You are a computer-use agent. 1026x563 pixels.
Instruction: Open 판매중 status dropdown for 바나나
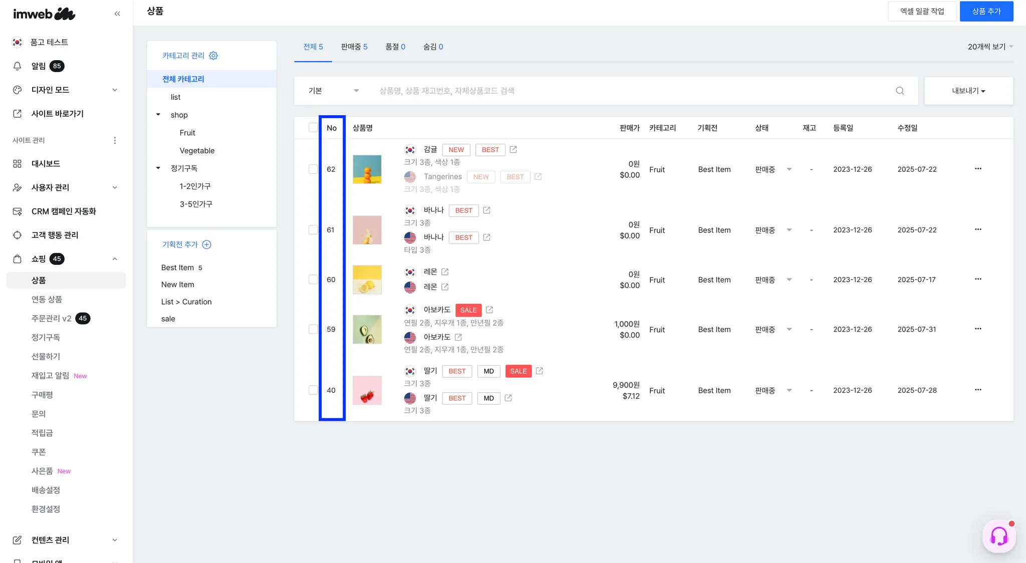789,230
